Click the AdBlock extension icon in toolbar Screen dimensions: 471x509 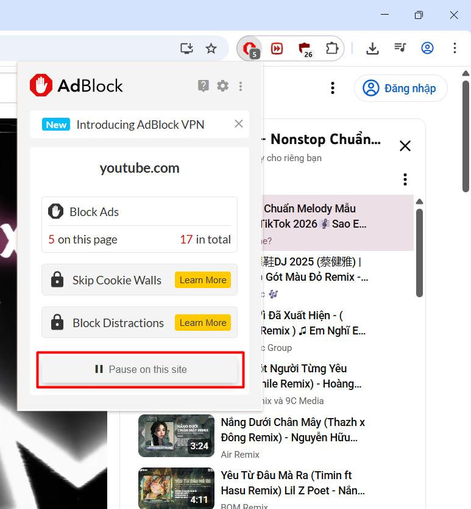tap(250, 49)
